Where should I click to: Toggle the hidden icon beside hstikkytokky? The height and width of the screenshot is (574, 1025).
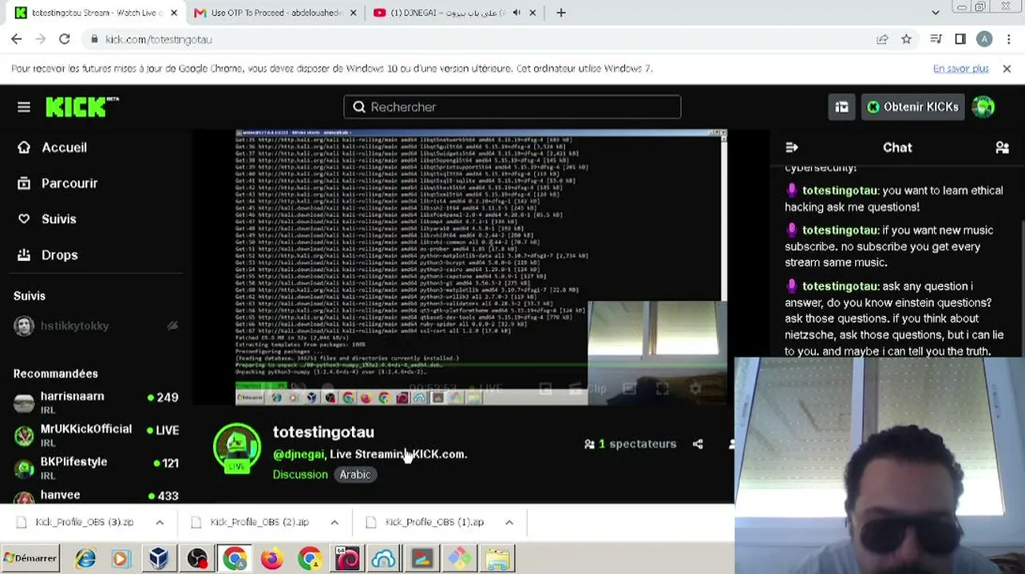[x=172, y=326]
